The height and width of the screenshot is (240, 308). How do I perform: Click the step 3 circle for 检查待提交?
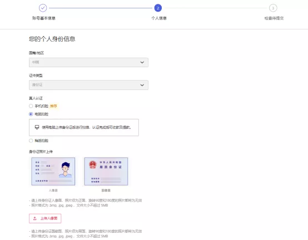[x=273, y=8]
